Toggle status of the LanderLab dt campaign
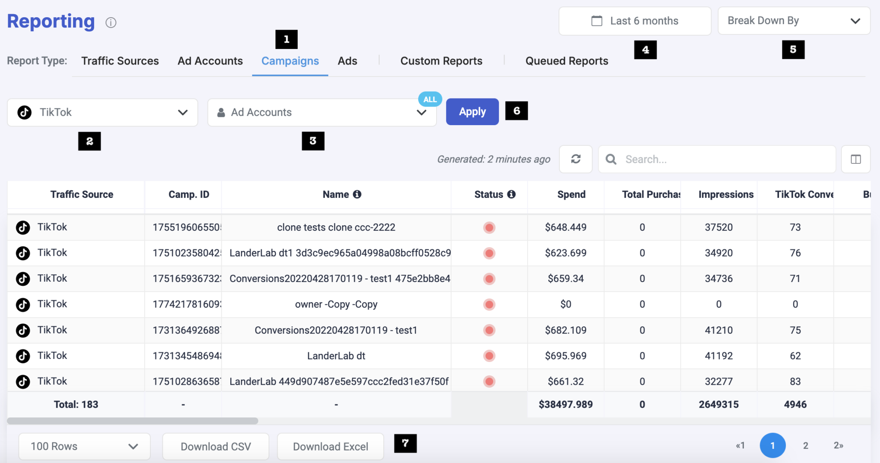The image size is (880, 463). pos(489,356)
